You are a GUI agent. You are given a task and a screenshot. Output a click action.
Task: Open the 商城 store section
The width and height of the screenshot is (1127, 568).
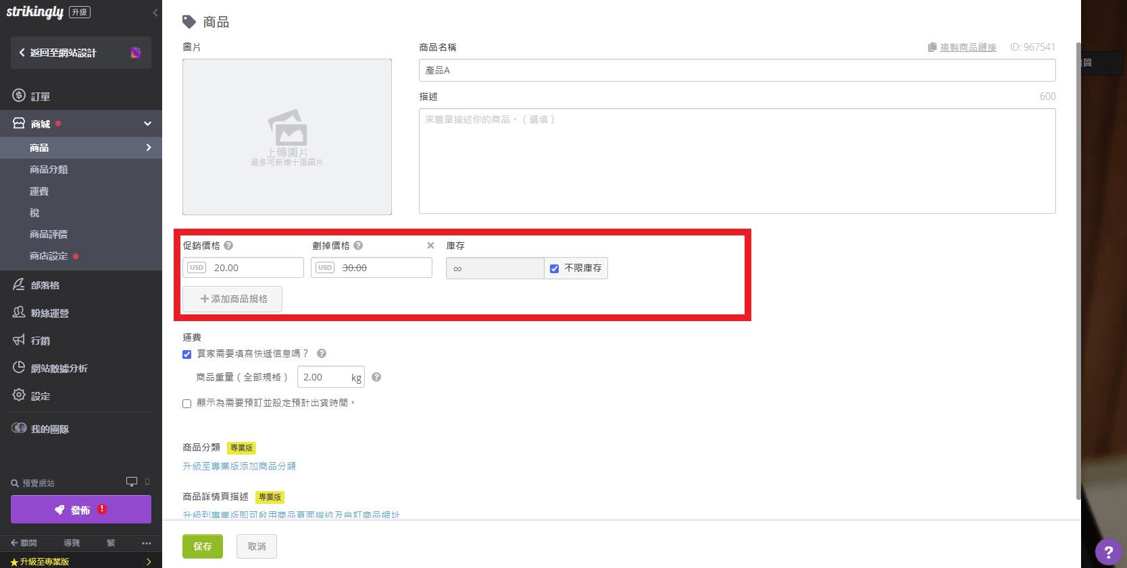[x=41, y=124]
